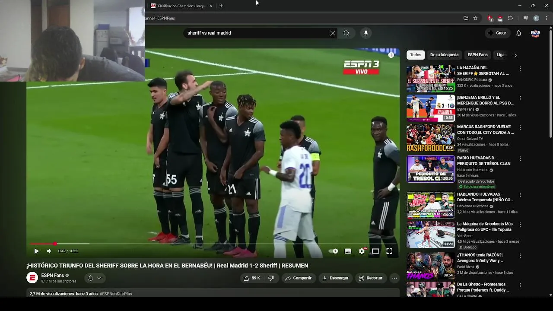Click the #ESPNenStarPlus hashtag
Image resolution: width=553 pixels, height=311 pixels.
pyautogui.click(x=116, y=294)
